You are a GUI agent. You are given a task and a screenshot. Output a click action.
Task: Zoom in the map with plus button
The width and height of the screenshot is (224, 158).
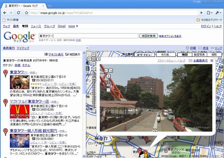(x=94, y=69)
